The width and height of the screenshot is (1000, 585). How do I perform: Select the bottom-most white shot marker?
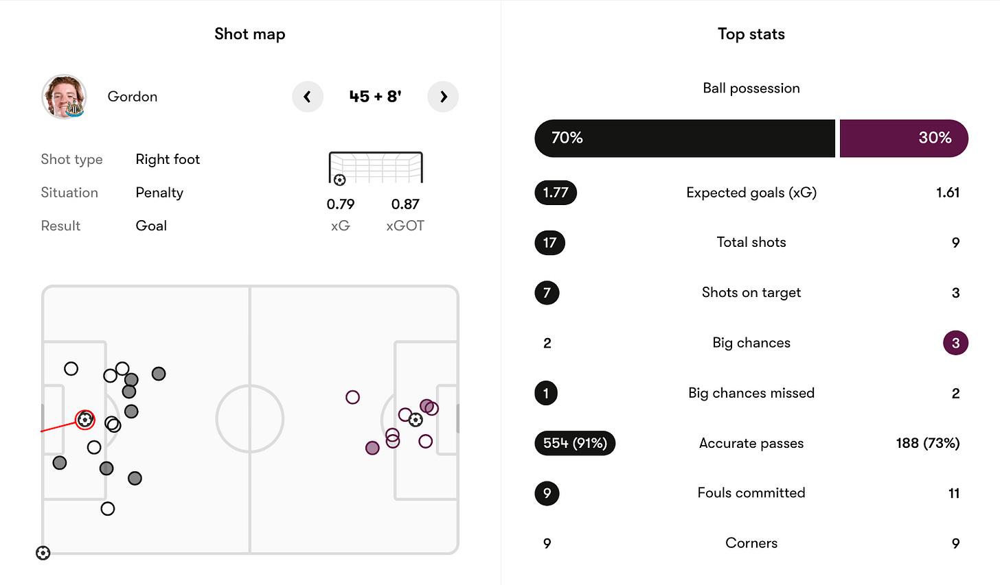[107, 509]
